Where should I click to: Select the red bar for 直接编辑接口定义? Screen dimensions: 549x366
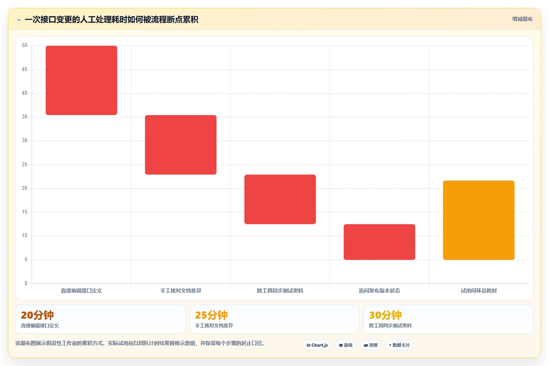(81, 81)
